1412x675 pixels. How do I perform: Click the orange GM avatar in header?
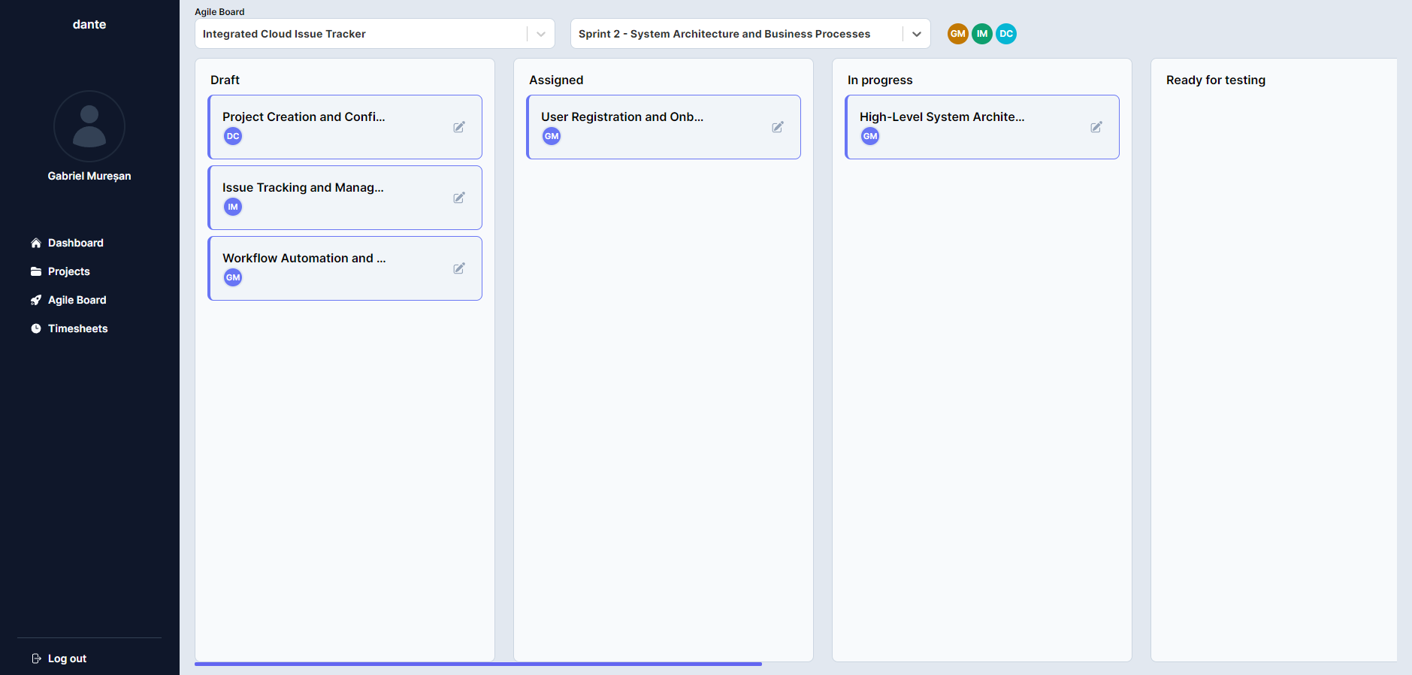click(958, 34)
